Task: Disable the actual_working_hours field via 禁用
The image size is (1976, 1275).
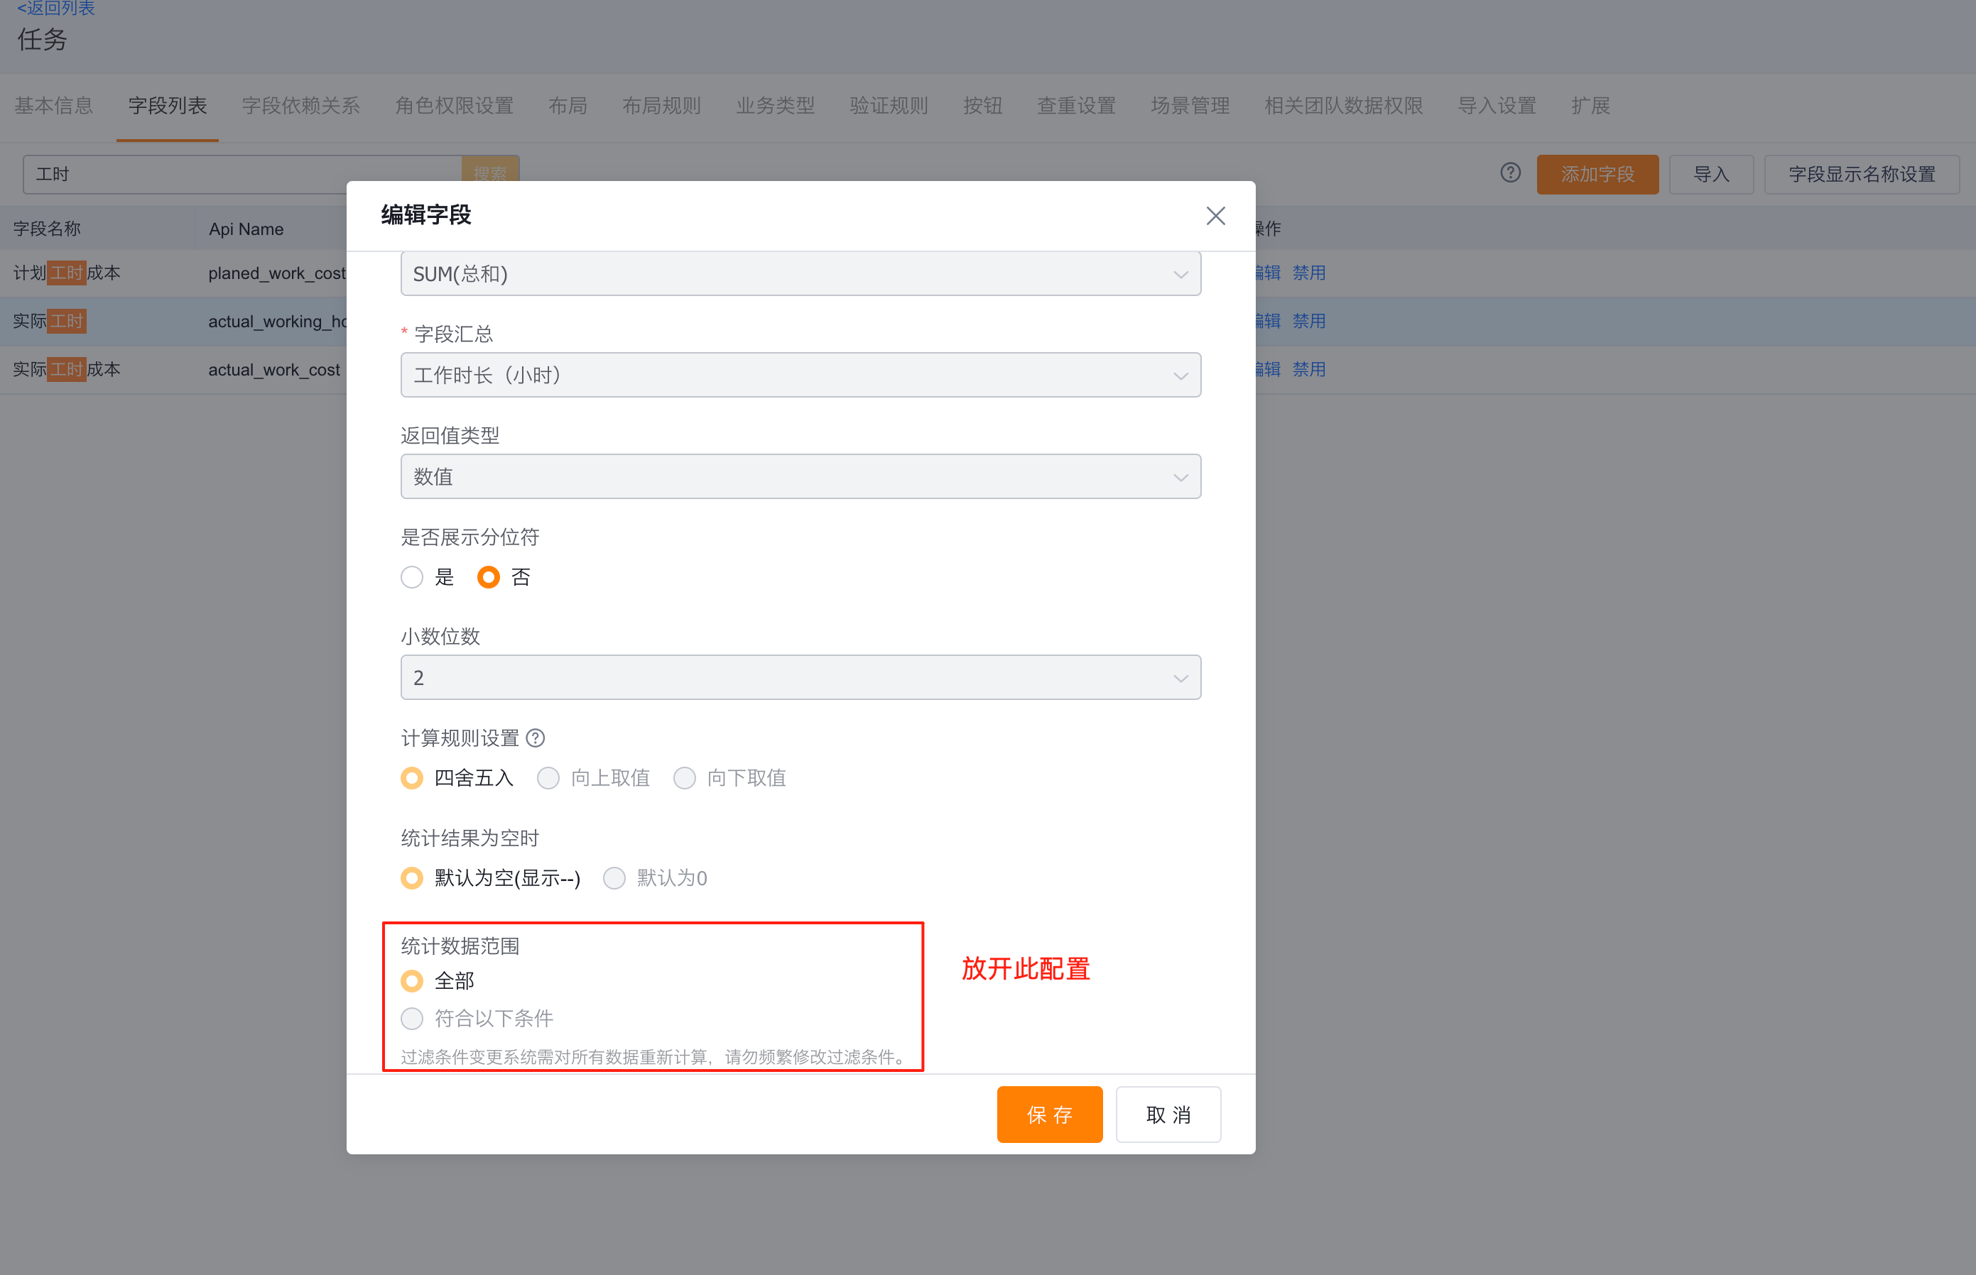Action: (x=1308, y=321)
